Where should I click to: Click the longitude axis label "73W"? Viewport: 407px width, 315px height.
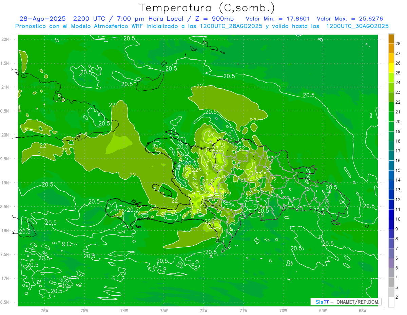point(164,311)
